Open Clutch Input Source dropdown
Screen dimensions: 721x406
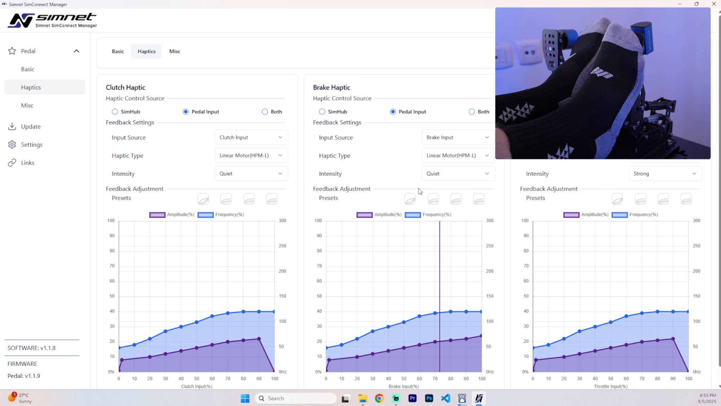pos(251,137)
